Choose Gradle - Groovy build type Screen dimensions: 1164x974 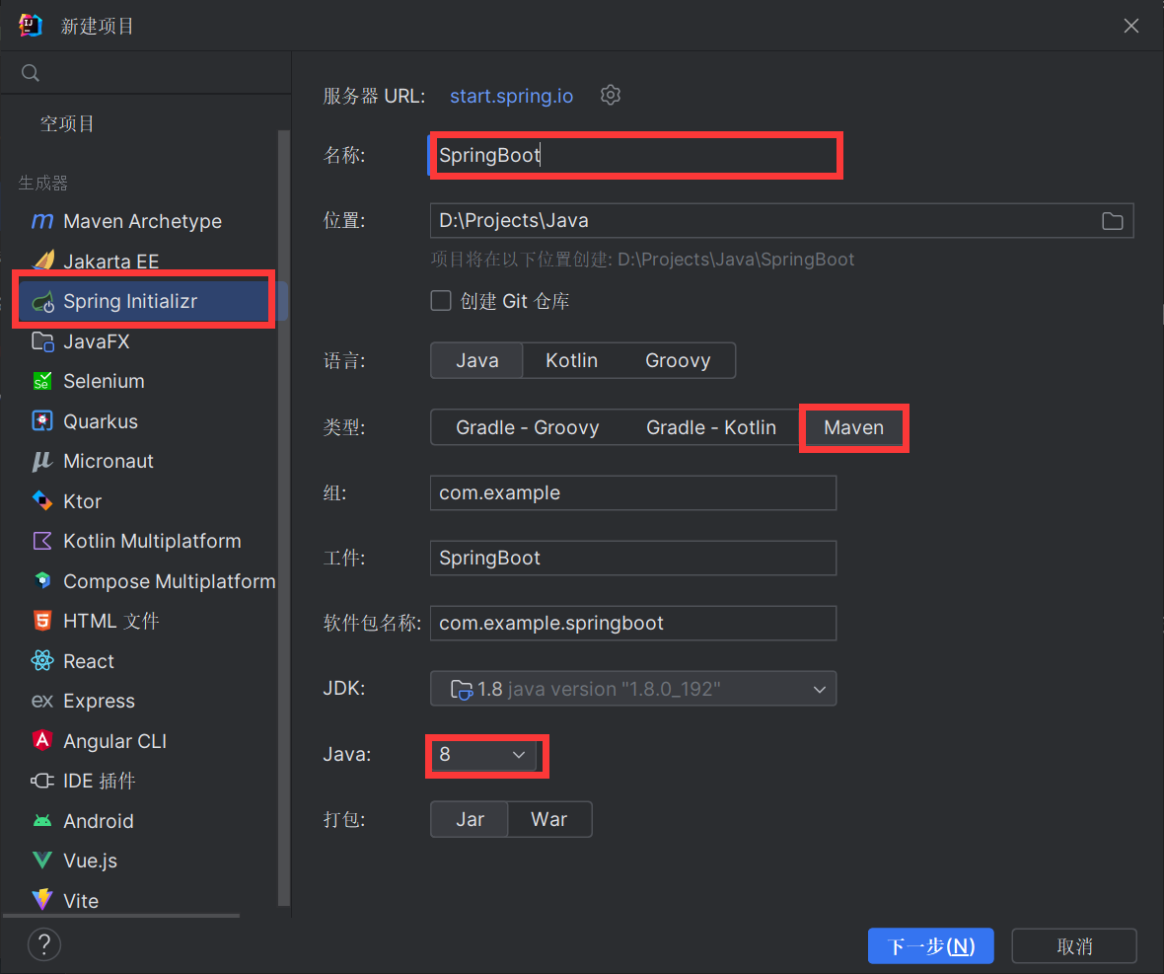(527, 427)
